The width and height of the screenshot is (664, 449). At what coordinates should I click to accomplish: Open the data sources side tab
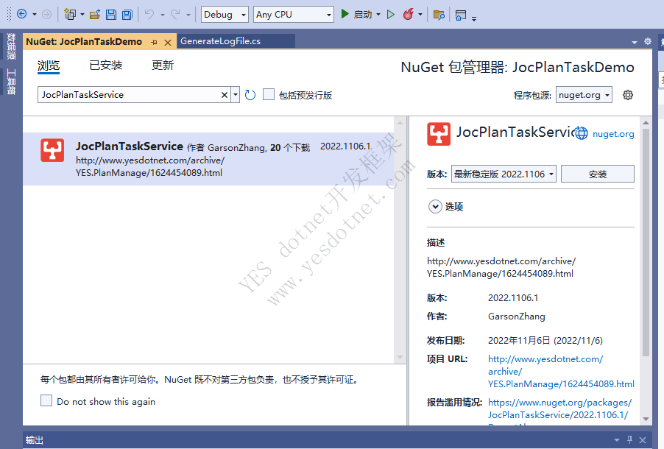coord(12,46)
